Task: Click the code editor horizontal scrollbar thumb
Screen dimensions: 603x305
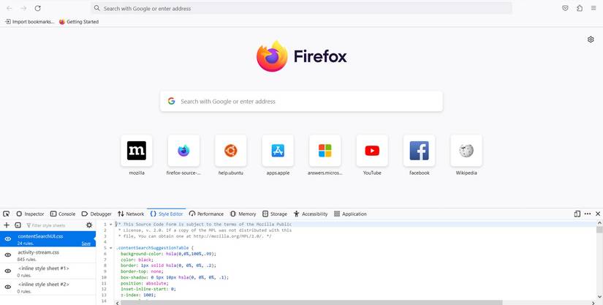Action: pyautogui.click(x=311, y=303)
